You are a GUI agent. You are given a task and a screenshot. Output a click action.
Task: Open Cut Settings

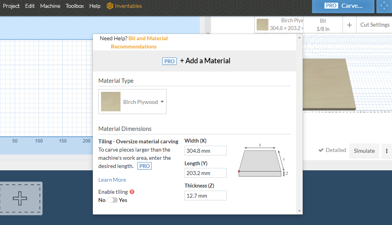pos(374,25)
